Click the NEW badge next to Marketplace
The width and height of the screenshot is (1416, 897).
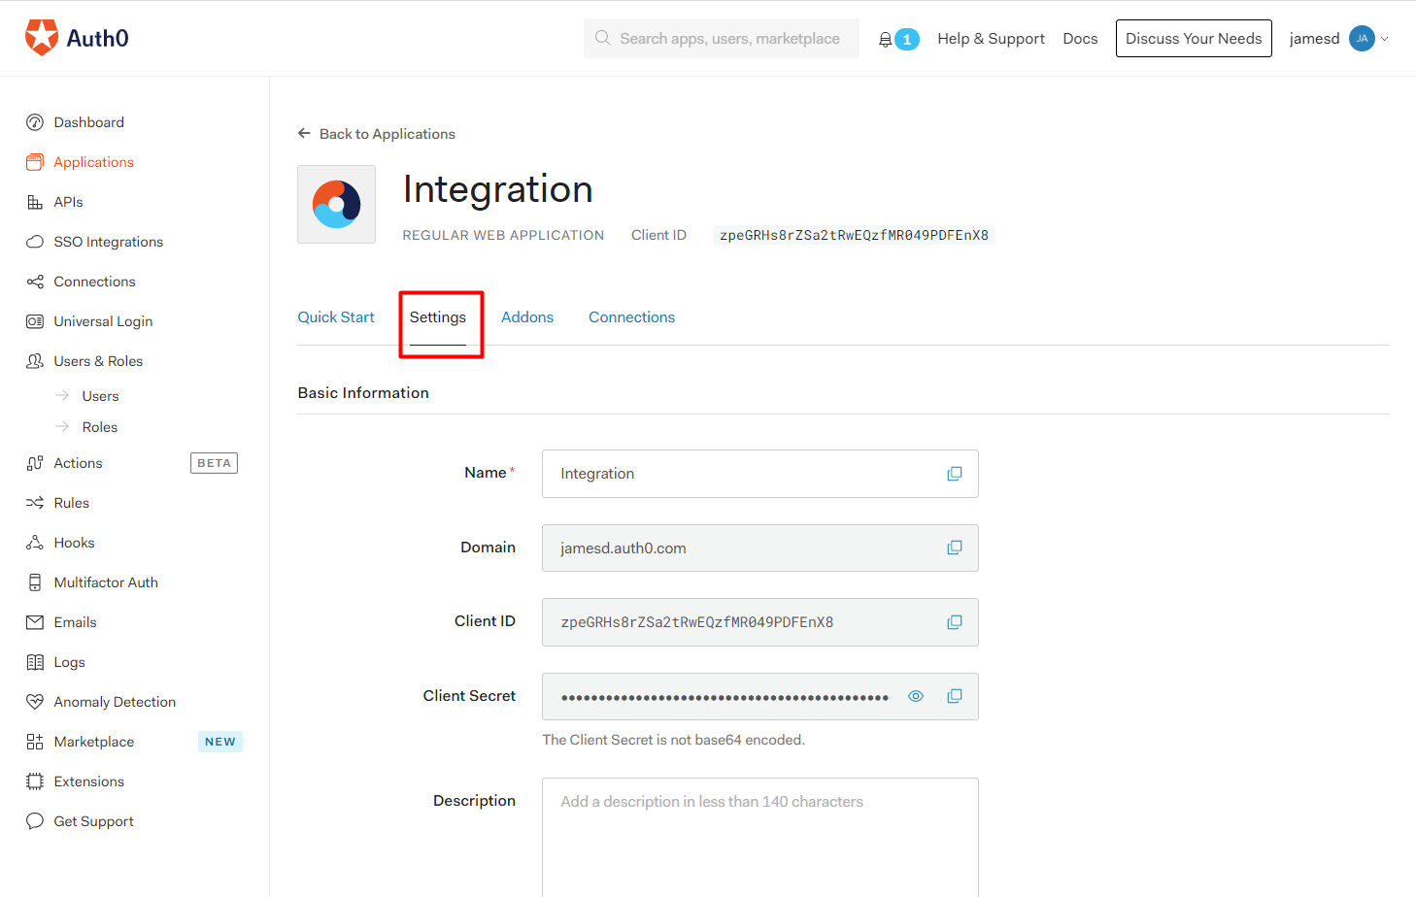220,742
